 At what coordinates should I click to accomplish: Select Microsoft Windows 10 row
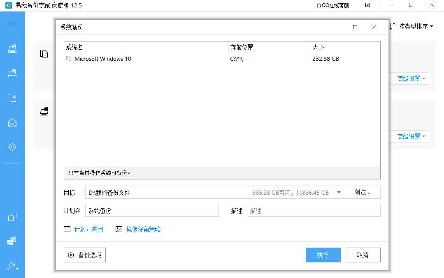103,59
